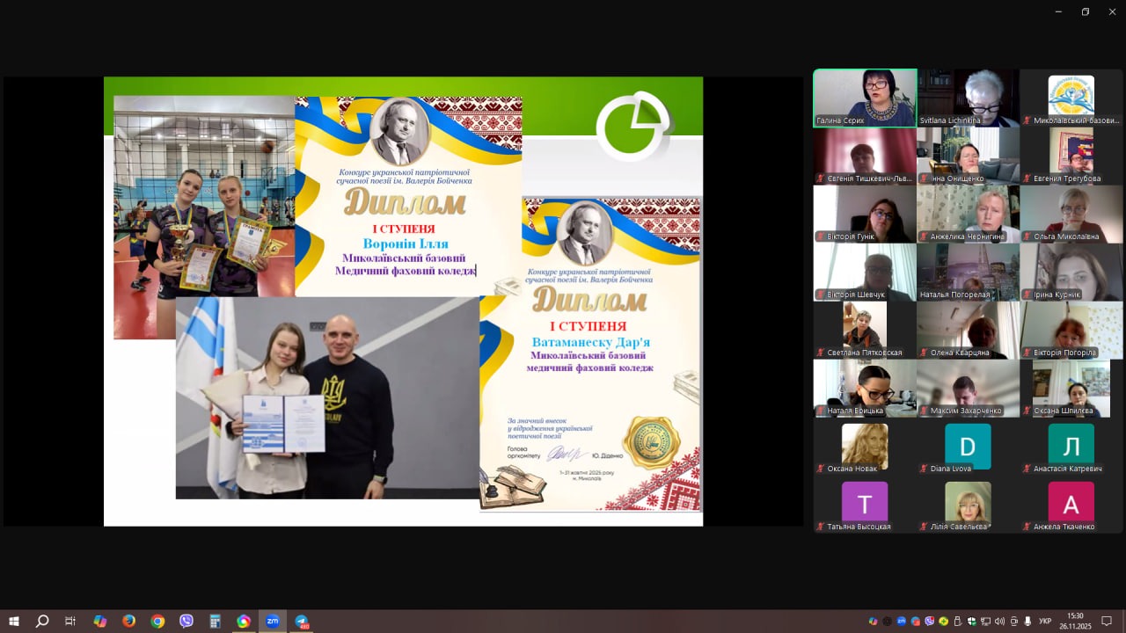Launch the Calculator app from taskbar
This screenshot has height=633, width=1126.
[215, 622]
